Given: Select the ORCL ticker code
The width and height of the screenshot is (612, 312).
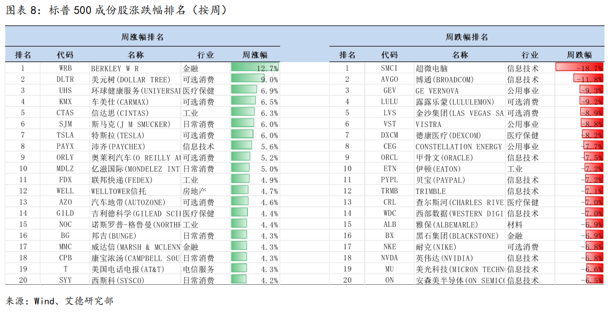Looking at the screenshot, I should tap(390, 158).
